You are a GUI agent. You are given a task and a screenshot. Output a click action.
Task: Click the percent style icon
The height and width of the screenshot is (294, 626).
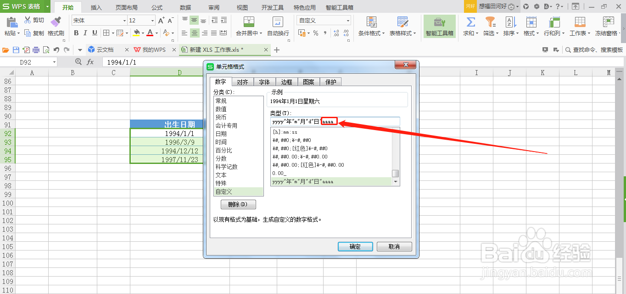coord(316,33)
